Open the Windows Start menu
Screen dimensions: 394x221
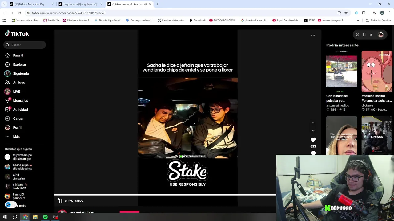pyautogui.click(x=5, y=217)
